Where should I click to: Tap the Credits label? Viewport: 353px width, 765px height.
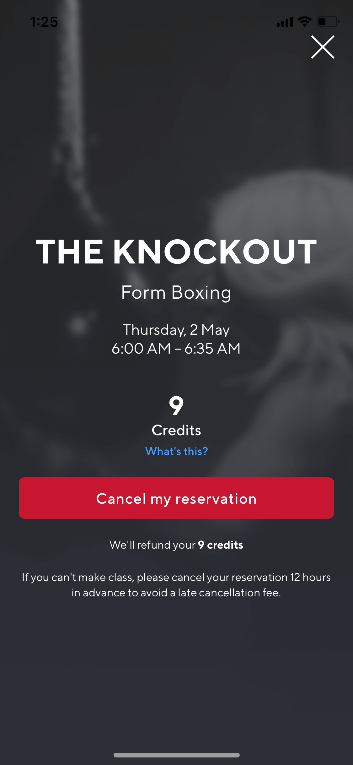176,430
